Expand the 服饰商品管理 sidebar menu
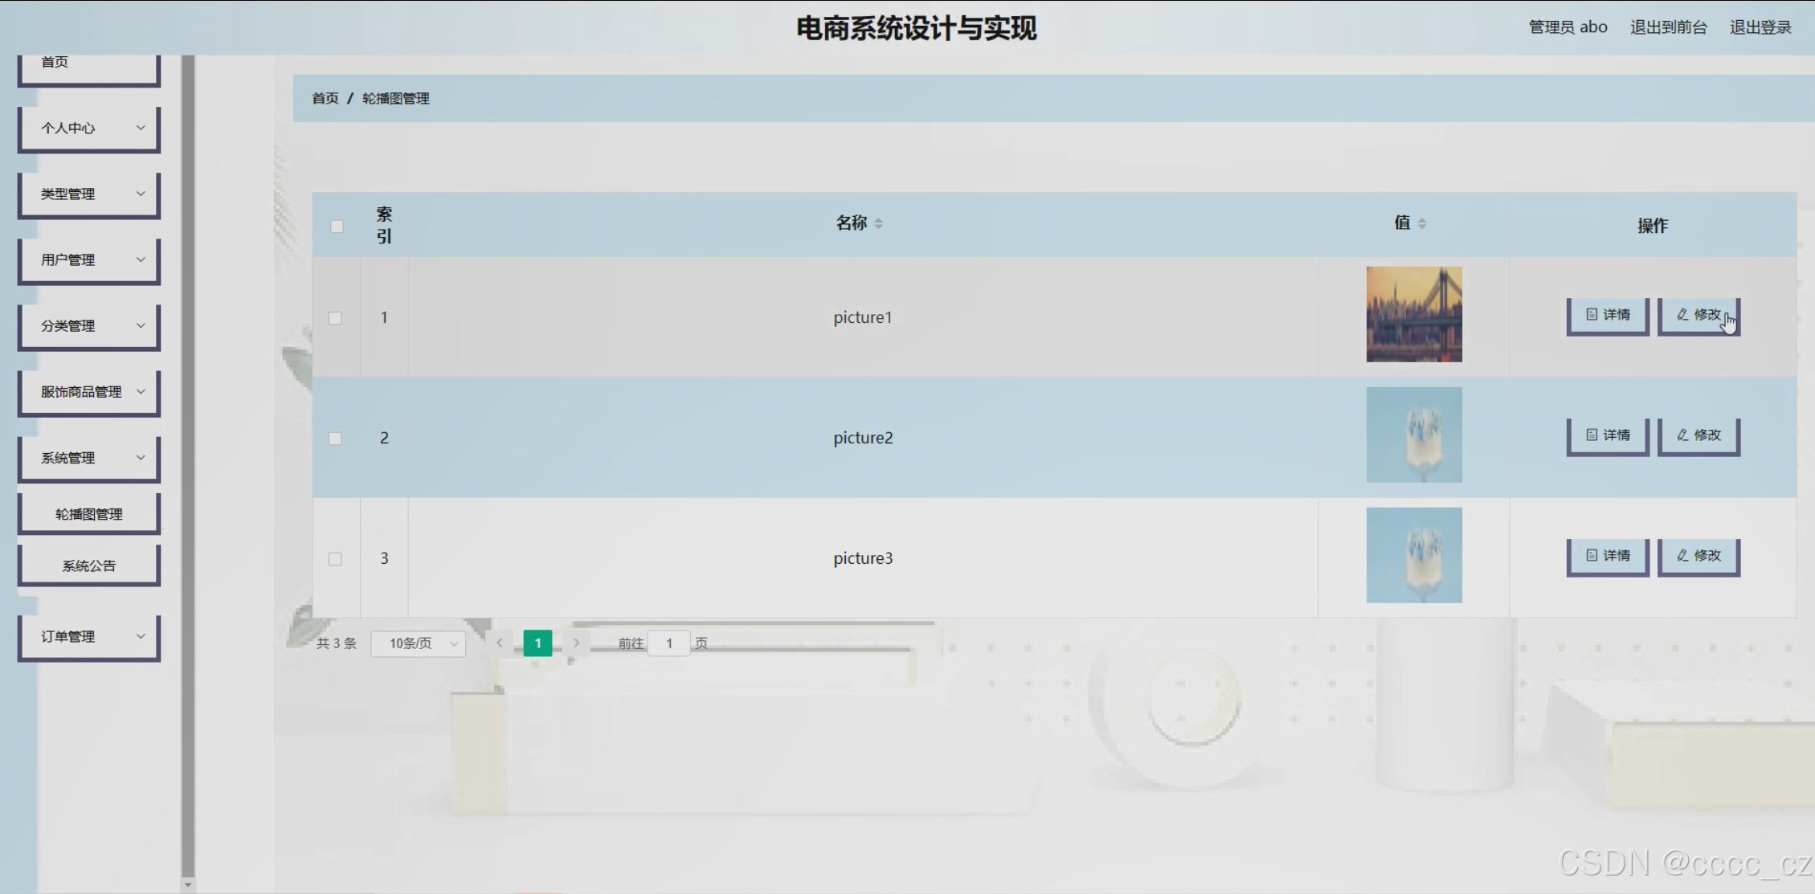 pos(89,392)
